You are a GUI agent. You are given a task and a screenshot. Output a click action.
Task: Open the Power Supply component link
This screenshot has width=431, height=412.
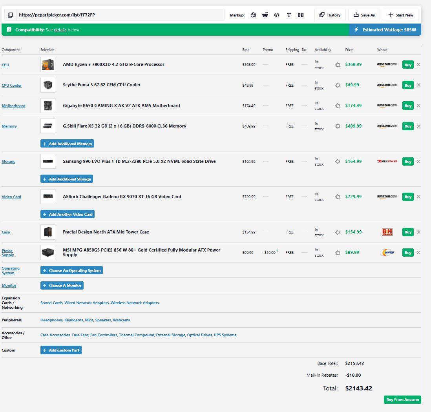pos(8,253)
